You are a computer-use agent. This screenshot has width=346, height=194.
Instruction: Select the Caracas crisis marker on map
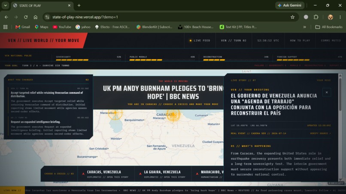173,114
